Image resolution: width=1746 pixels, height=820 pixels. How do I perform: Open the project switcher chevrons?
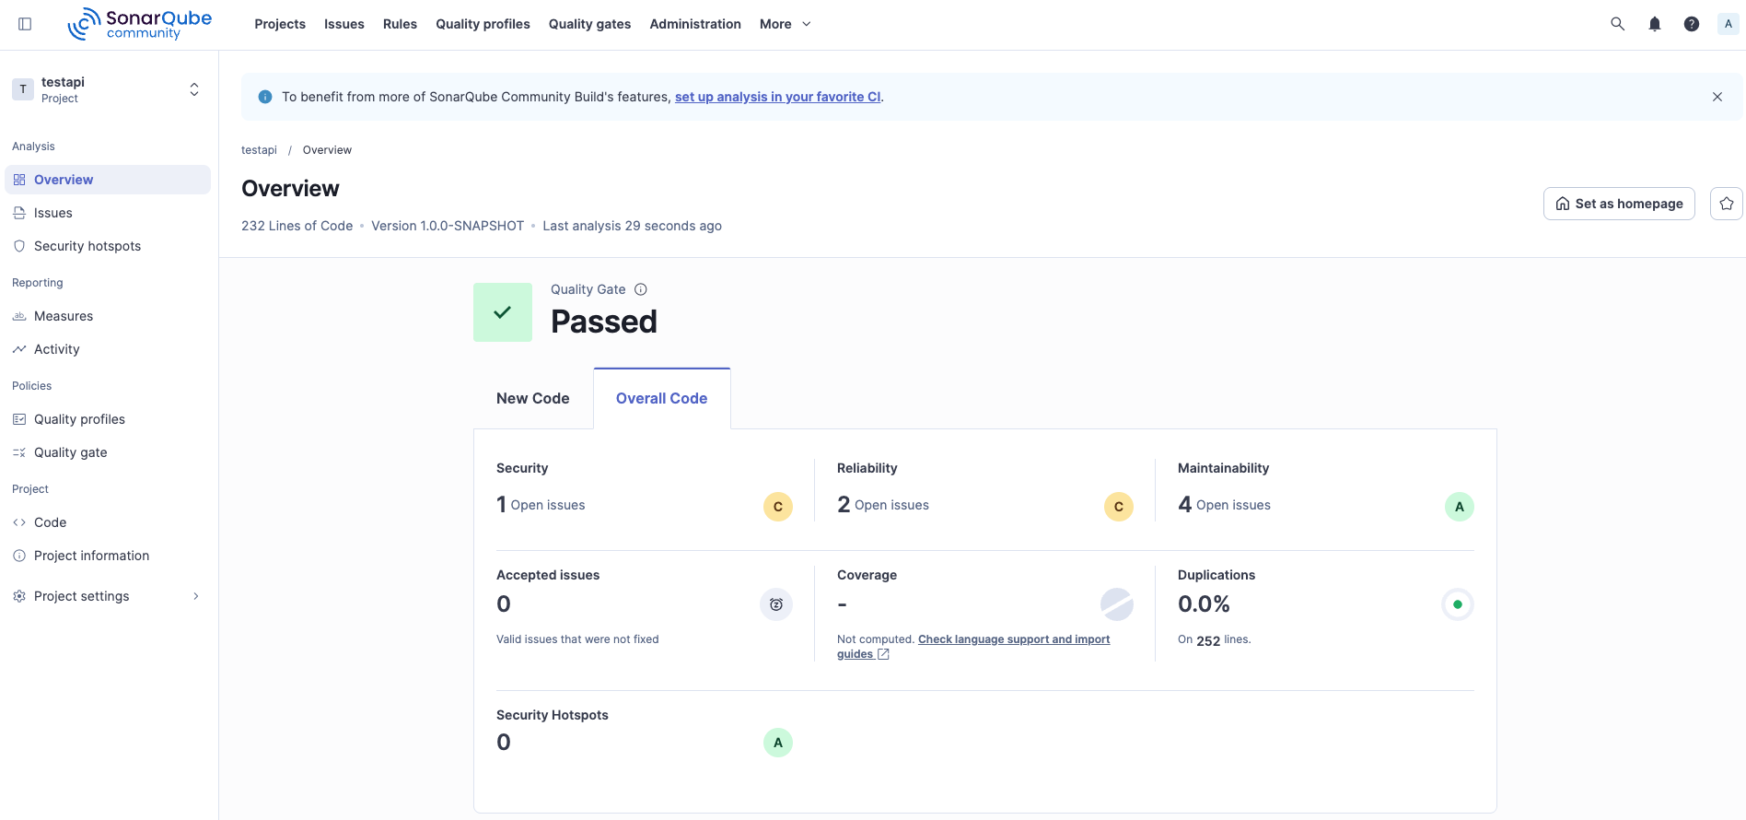(194, 89)
